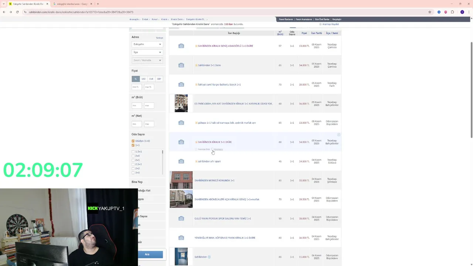Click Anasayfa breadcrumb link

(134, 19)
